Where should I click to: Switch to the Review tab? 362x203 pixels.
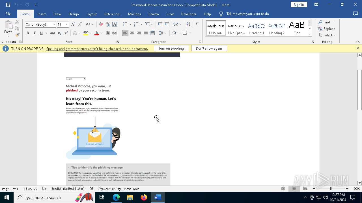point(154,14)
